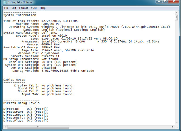Click the report time '12/25/2010, 13:15:05'
Viewport: 181px width, 131px height.
(60, 21)
